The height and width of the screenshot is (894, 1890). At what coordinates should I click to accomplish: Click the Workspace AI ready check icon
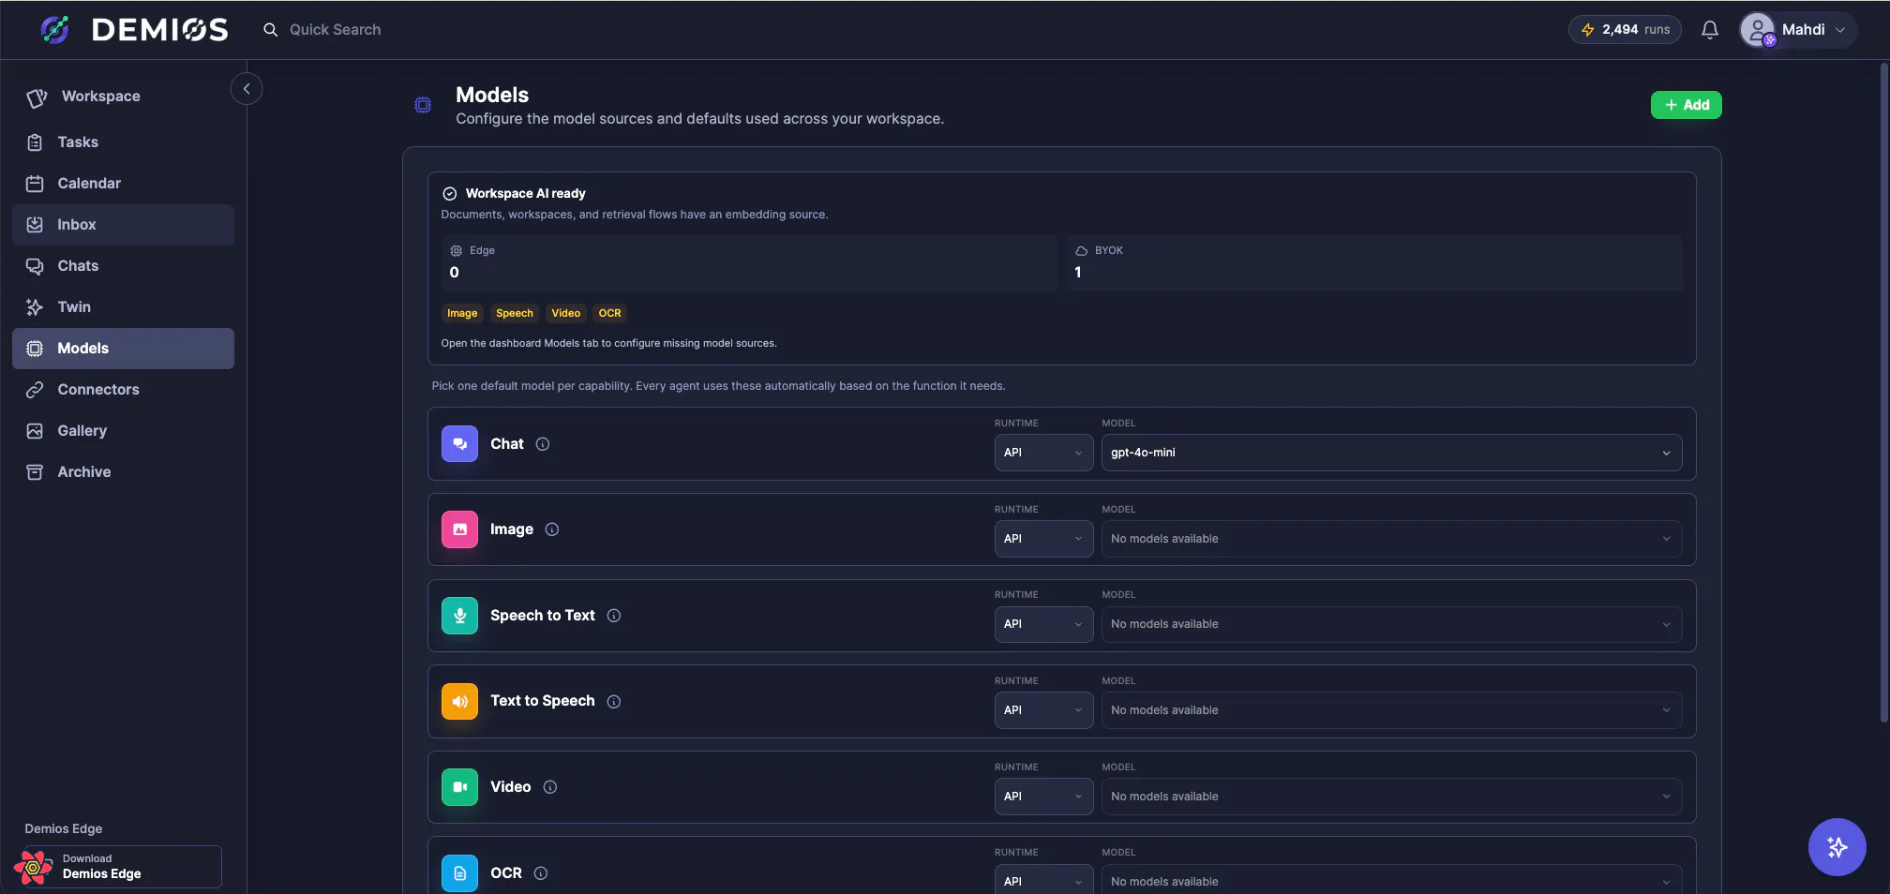click(x=449, y=194)
